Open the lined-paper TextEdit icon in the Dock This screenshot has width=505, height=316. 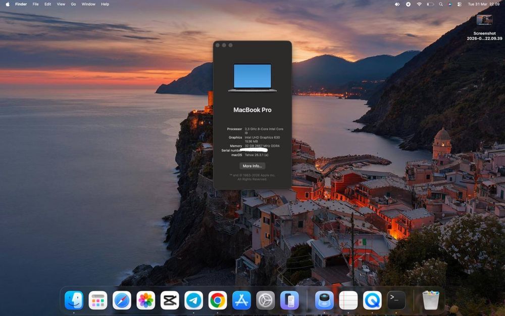tap(348, 300)
